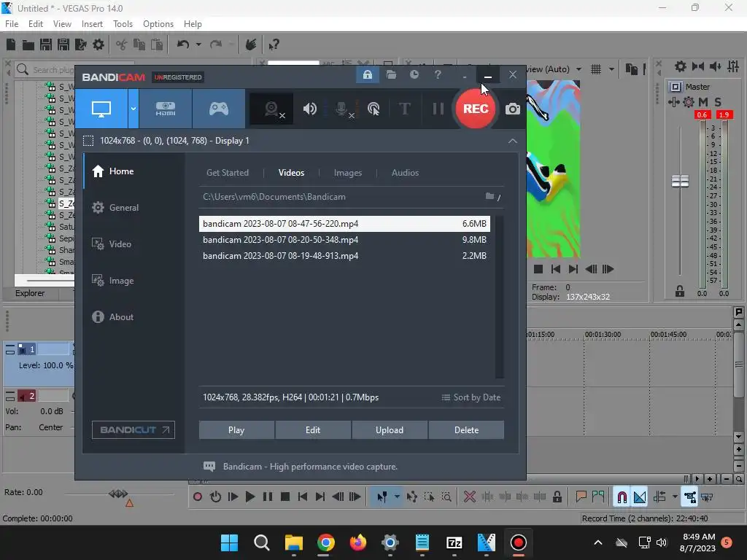The image size is (747, 560).
Task: Open VEGAS undo history dropdown arrow
Action: click(x=198, y=44)
